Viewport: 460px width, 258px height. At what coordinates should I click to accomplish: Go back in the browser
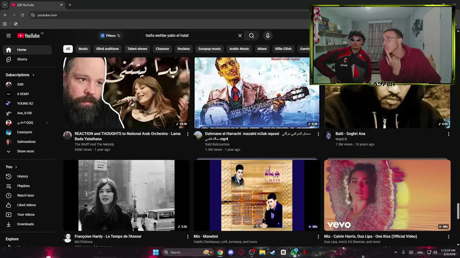click(x=5, y=15)
